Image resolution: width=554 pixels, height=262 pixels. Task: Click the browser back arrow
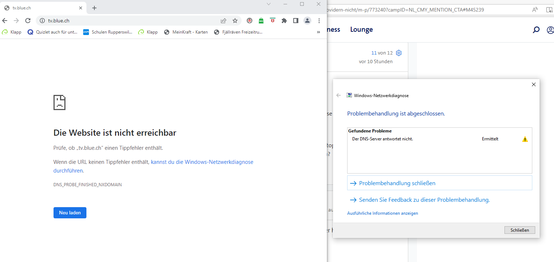tap(5, 21)
